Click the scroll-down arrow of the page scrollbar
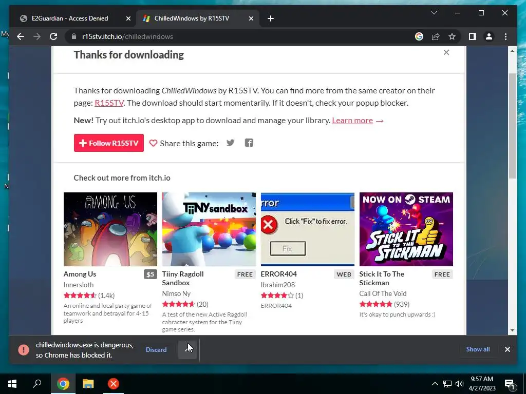The width and height of the screenshot is (526, 394). point(512,330)
